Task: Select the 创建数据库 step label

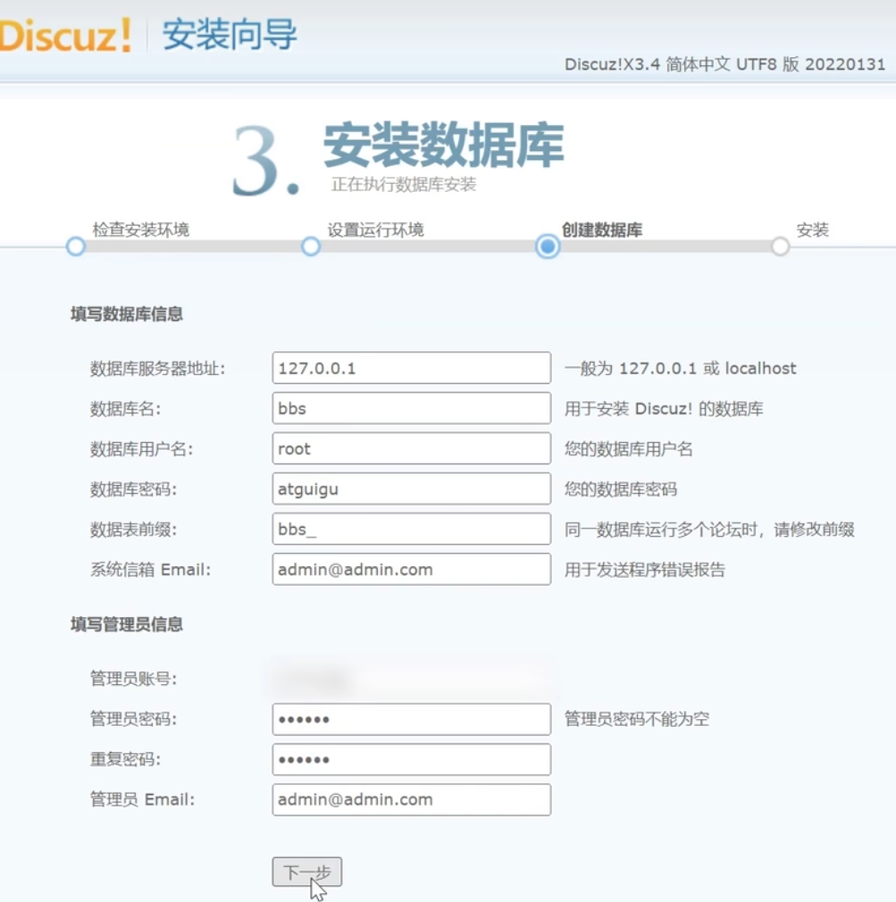Action: tap(602, 230)
